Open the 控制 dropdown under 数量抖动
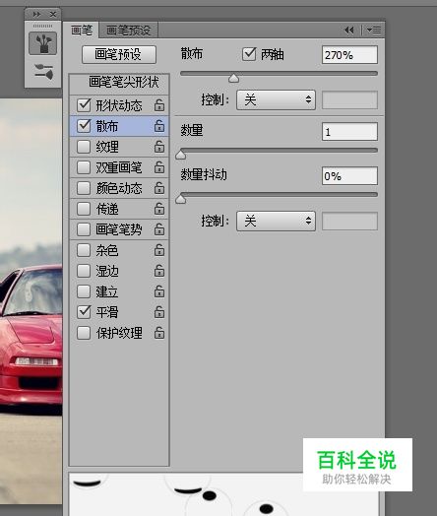 point(276,221)
